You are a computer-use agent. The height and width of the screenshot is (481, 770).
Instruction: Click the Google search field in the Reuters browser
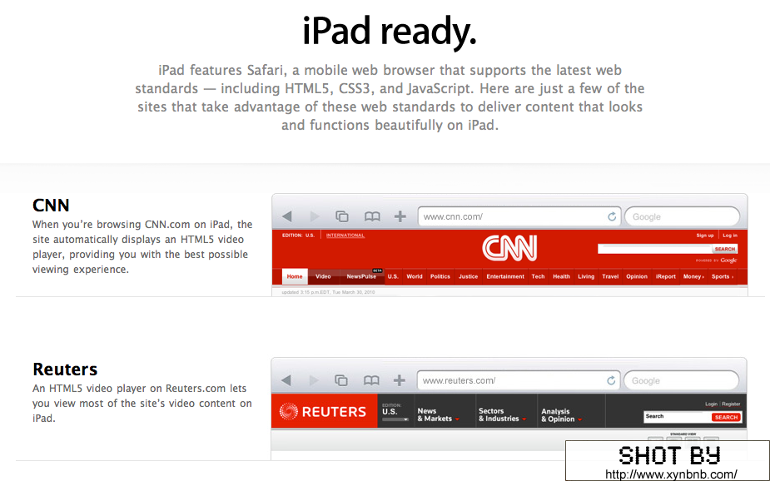(681, 380)
